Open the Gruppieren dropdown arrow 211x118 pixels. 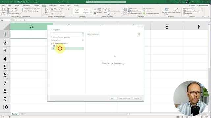pos(193,9)
